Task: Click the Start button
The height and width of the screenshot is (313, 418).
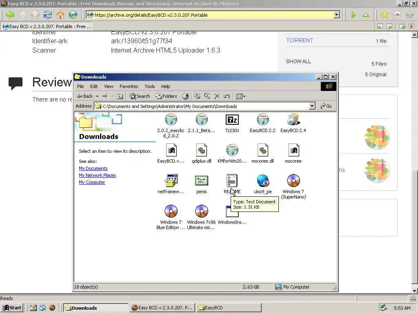Action: pyautogui.click(x=12, y=308)
